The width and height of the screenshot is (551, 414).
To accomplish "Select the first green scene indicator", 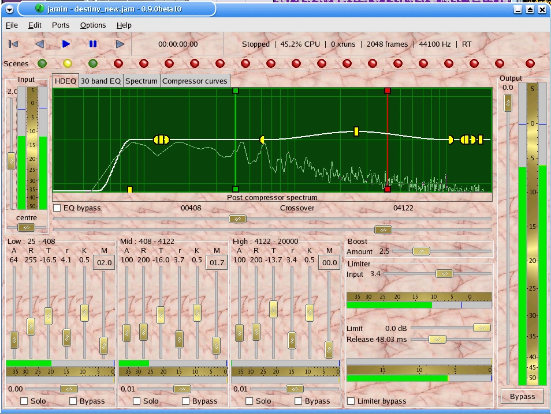I will pyautogui.click(x=42, y=63).
